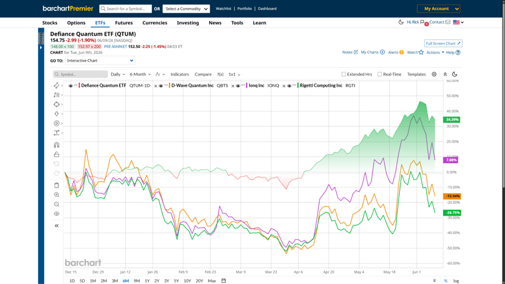Open the 6-Month period dropdown
This screenshot has height=284, width=505.
[x=140, y=74]
